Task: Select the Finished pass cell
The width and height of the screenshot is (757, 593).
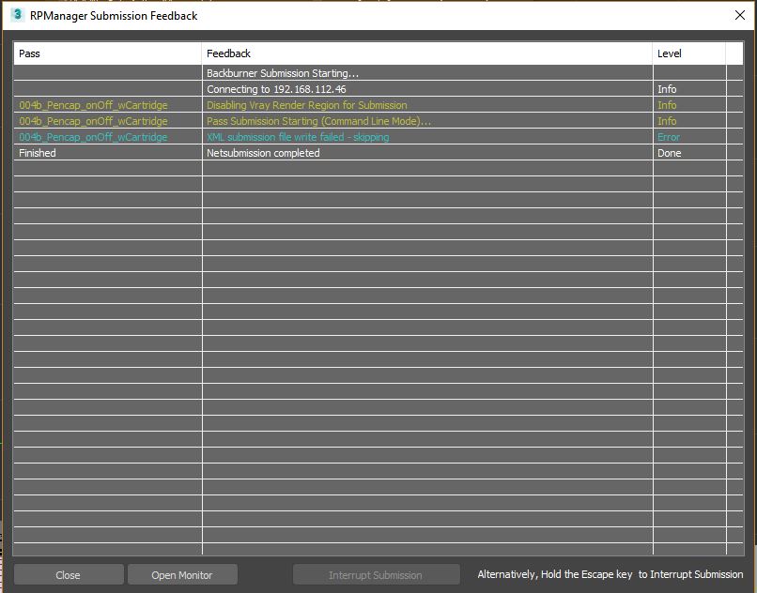Action: pyautogui.click(x=38, y=153)
